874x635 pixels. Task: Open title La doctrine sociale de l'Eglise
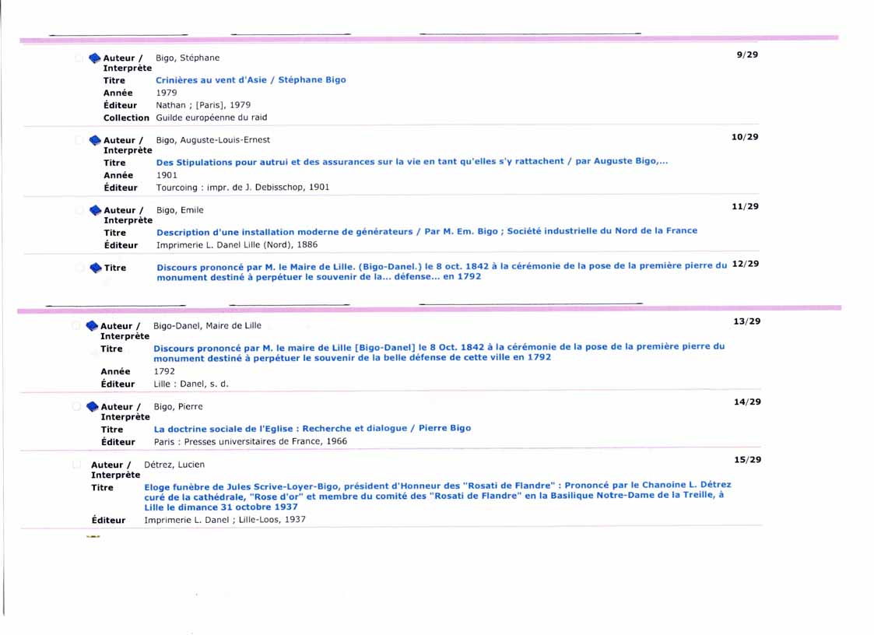[312, 429]
